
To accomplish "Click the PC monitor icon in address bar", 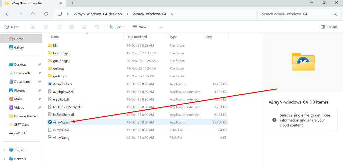I will 60,14.
